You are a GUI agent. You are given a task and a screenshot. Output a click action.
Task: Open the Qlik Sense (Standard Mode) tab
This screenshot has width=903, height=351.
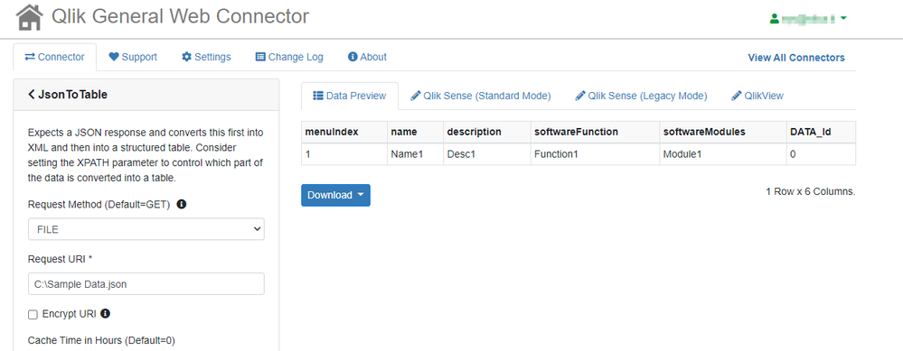pyautogui.click(x=480, y=96)
